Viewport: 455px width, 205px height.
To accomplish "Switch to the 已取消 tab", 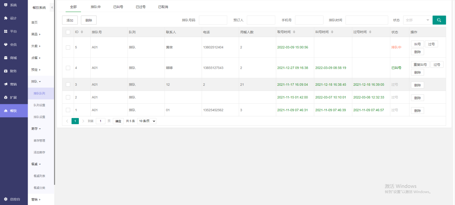I will [163, 7].
